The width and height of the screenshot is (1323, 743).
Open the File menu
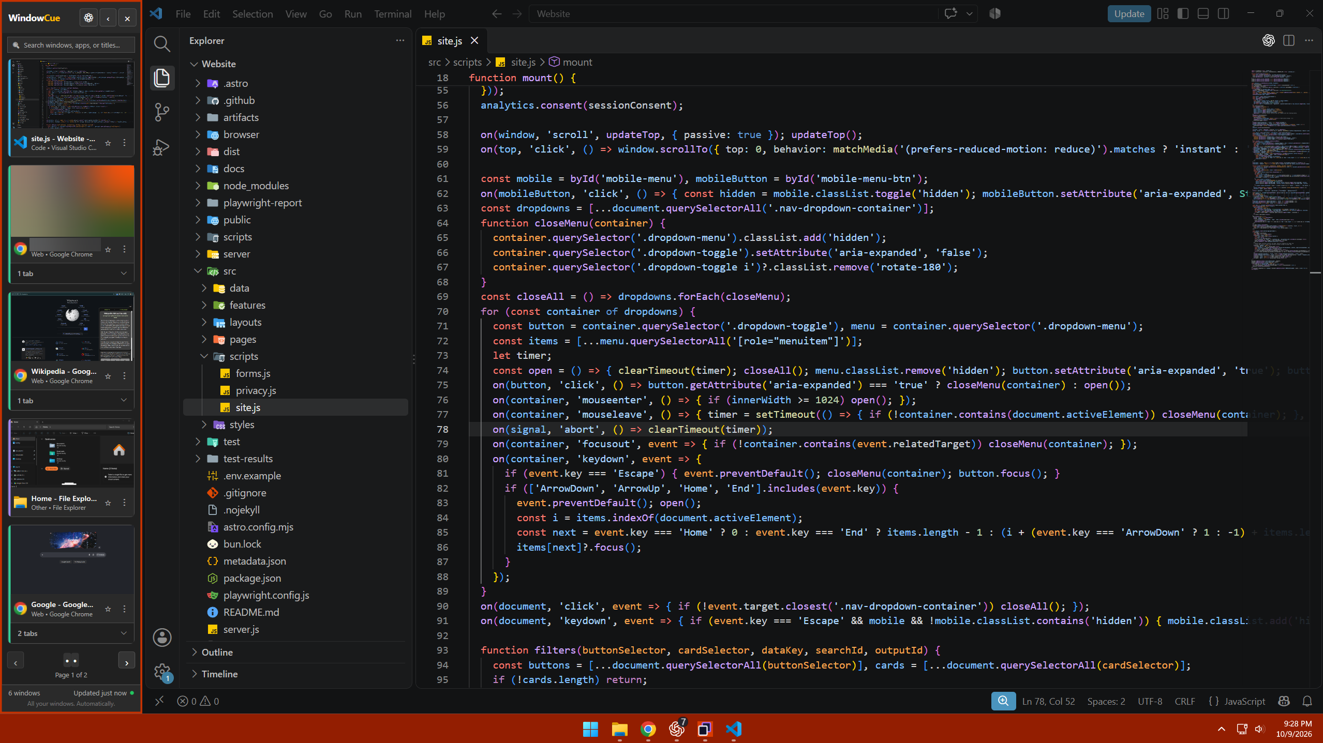point(183,14)
